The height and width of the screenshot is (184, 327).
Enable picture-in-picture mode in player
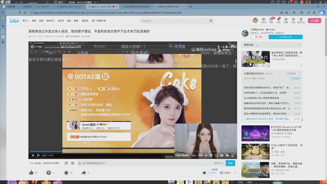click(x=217, y=155)
